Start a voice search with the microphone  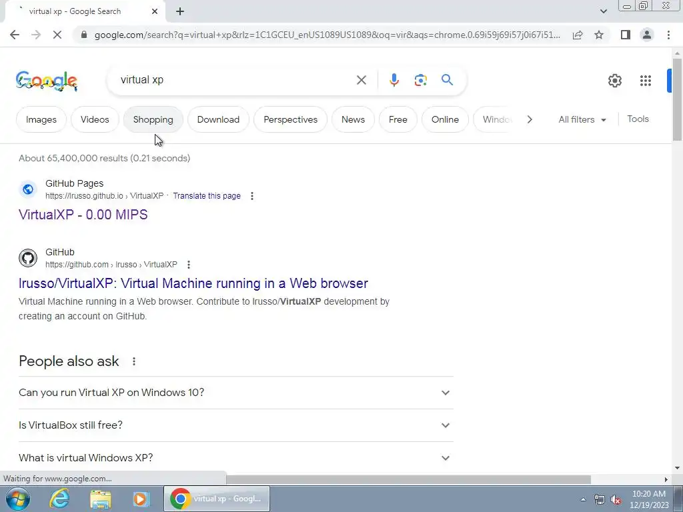click(x=394, y=80)
